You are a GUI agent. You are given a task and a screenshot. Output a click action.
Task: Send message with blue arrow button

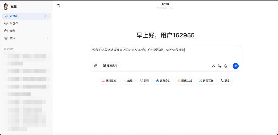[x=236, y=66]
